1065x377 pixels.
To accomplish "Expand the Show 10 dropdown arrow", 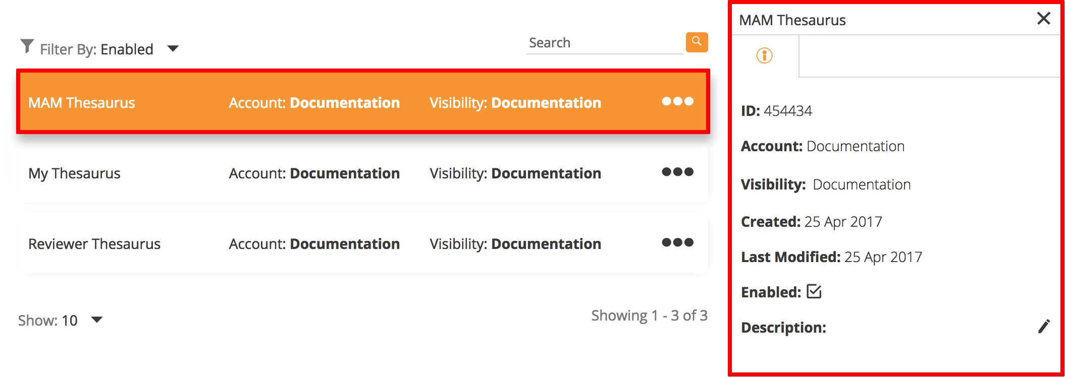I will pyautogui.click(x=97, y=320).
